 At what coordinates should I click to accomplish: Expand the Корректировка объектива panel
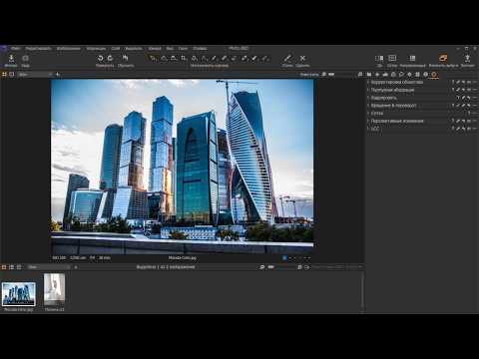[368, 82]
